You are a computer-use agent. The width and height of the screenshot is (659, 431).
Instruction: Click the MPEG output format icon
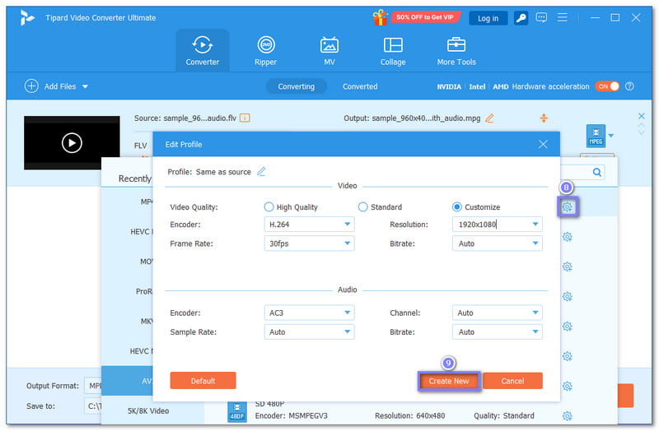click(x=596, y=136)
